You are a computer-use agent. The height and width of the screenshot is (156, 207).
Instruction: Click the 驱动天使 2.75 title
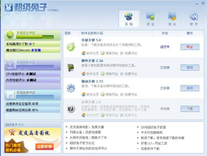coord(92,81)
